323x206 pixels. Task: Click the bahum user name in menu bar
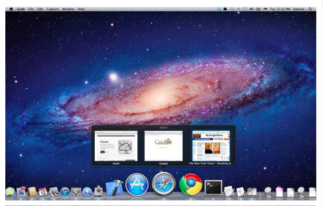point(299,9)
